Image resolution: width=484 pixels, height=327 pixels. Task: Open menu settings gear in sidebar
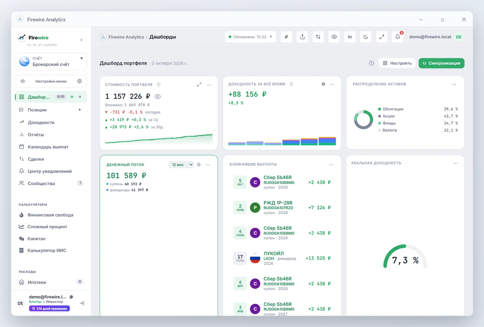pos(80,81)
